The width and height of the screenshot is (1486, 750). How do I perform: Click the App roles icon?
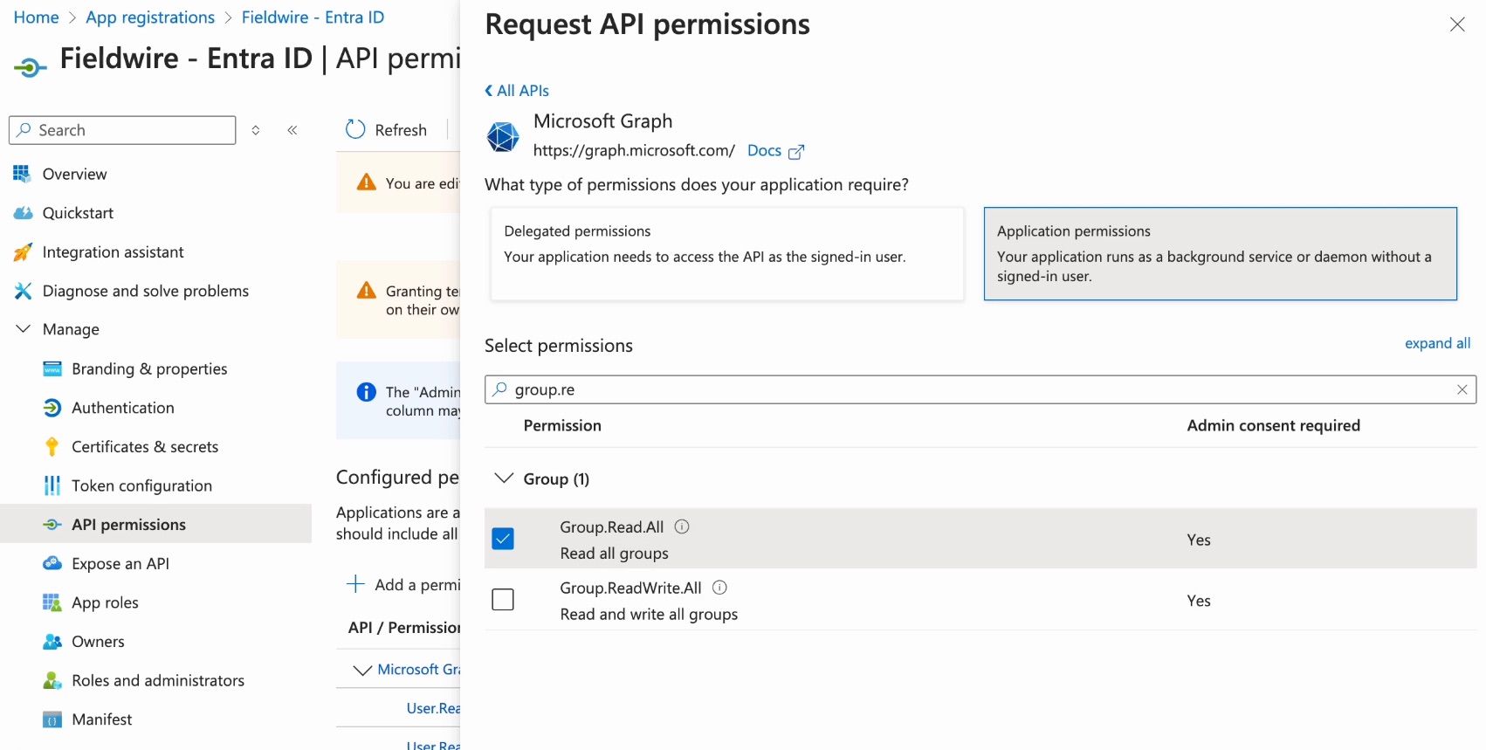point(52,602)
